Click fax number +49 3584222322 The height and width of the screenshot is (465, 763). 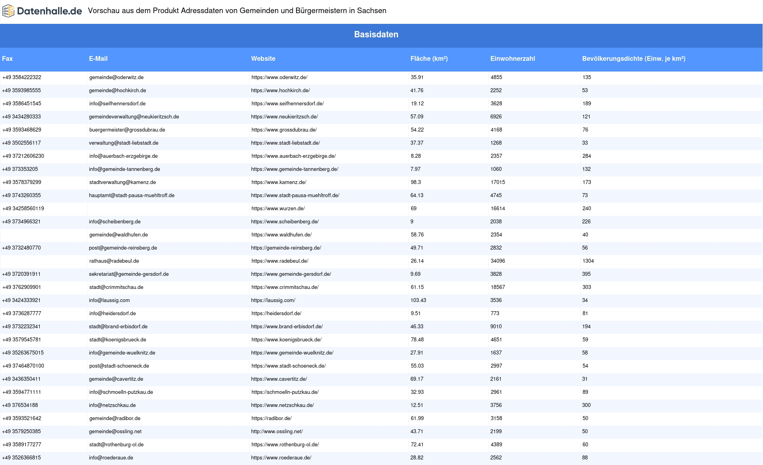pyautogui.click(x=22, y=77)
